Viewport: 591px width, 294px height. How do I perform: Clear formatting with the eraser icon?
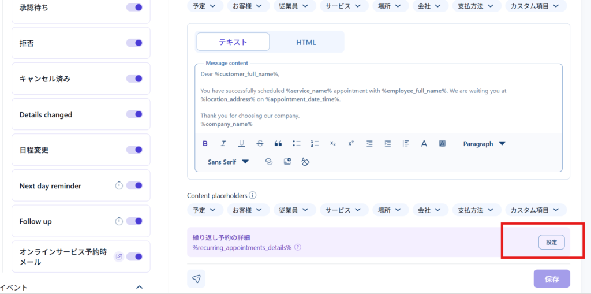(x=305, y=162)
